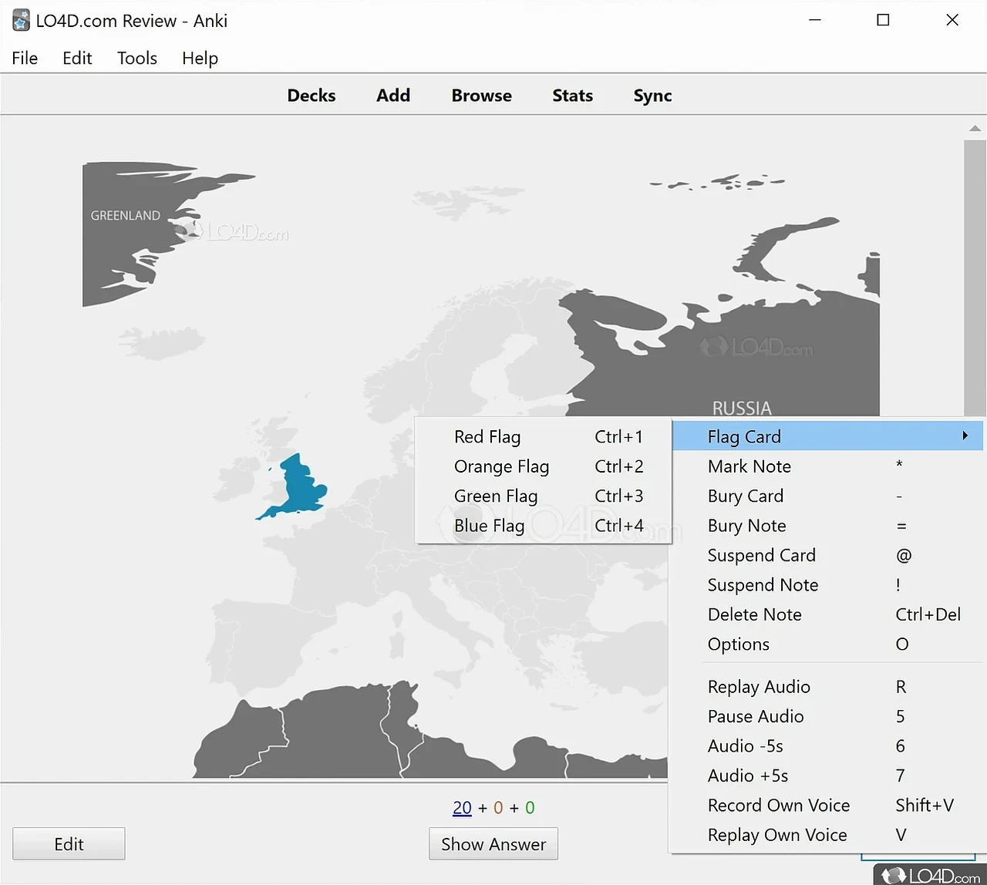Select Mark Note in context menu
The height and width of the screenshot is (885, 987).
[828, 466]
